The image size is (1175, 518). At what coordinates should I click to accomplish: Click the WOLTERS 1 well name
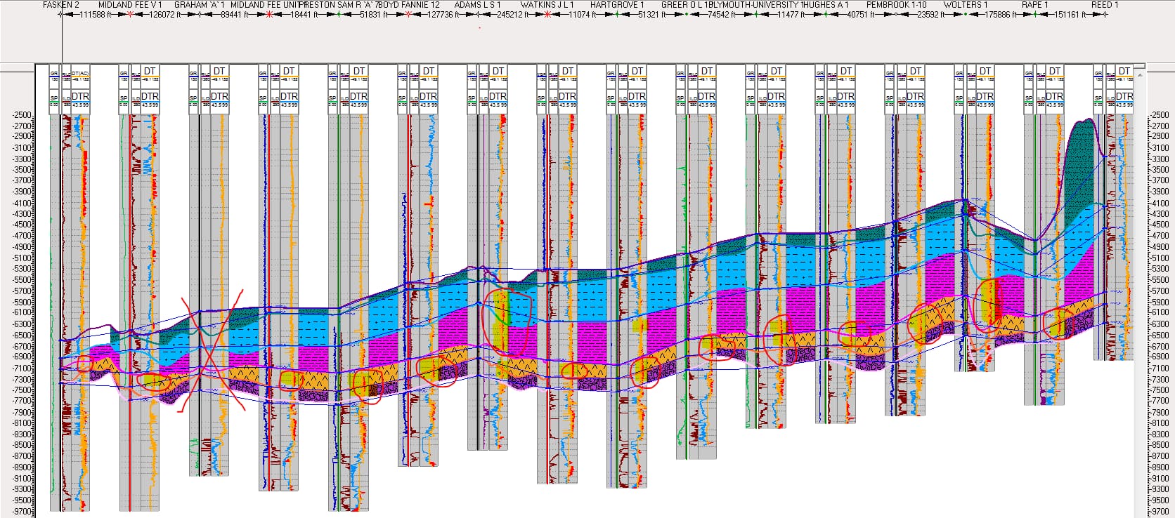tap(966, 5)
